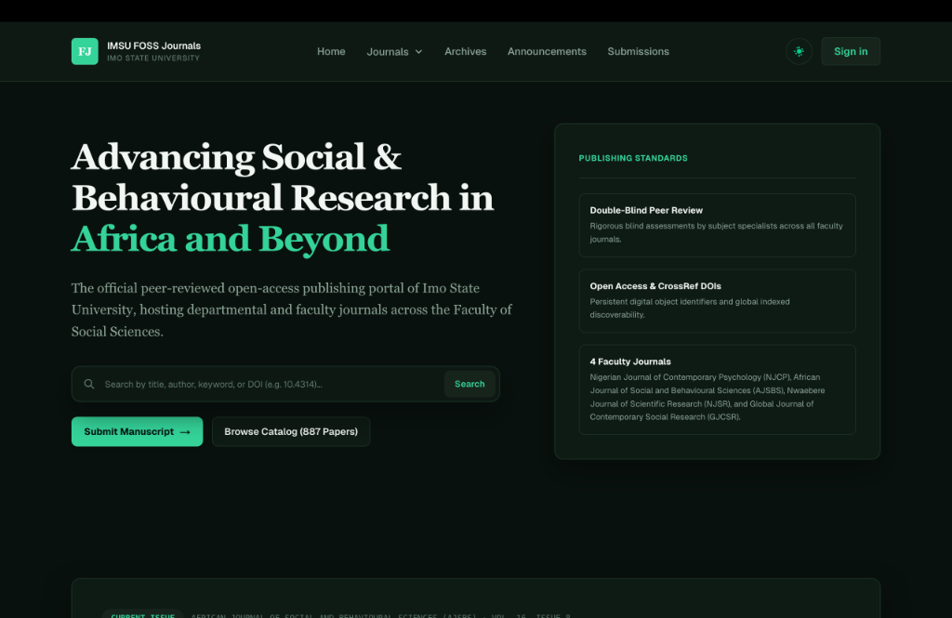952x618 pixels.
Task: Click the Search button
Action: pos(469,384)
